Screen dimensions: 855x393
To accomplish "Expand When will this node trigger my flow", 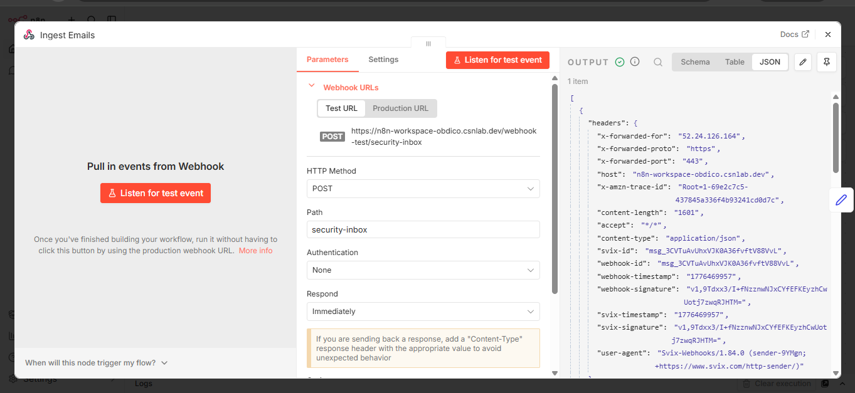I will tap(97, 363).
